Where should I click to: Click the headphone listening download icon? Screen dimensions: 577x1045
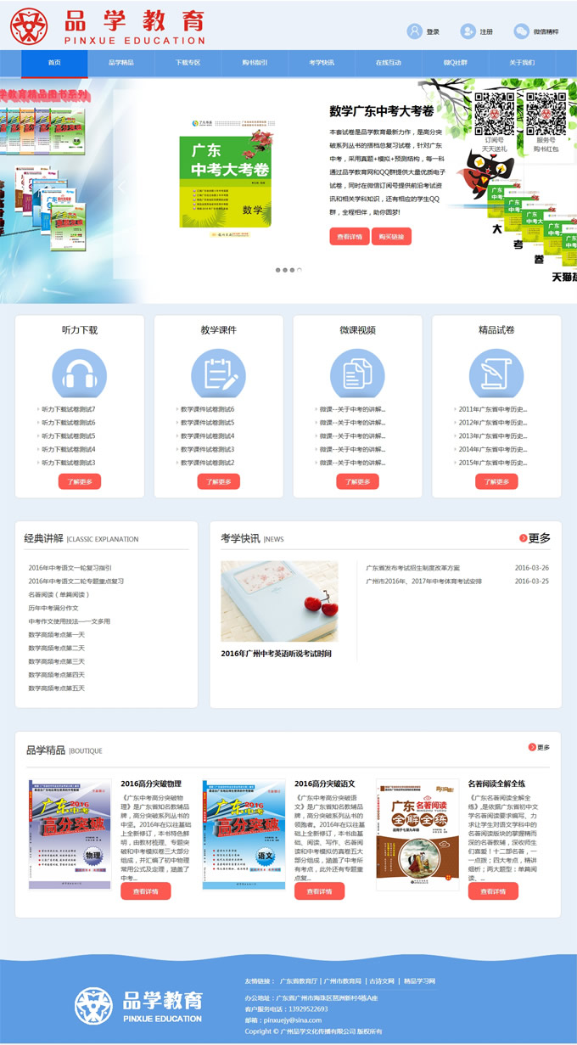pos(80,375)
